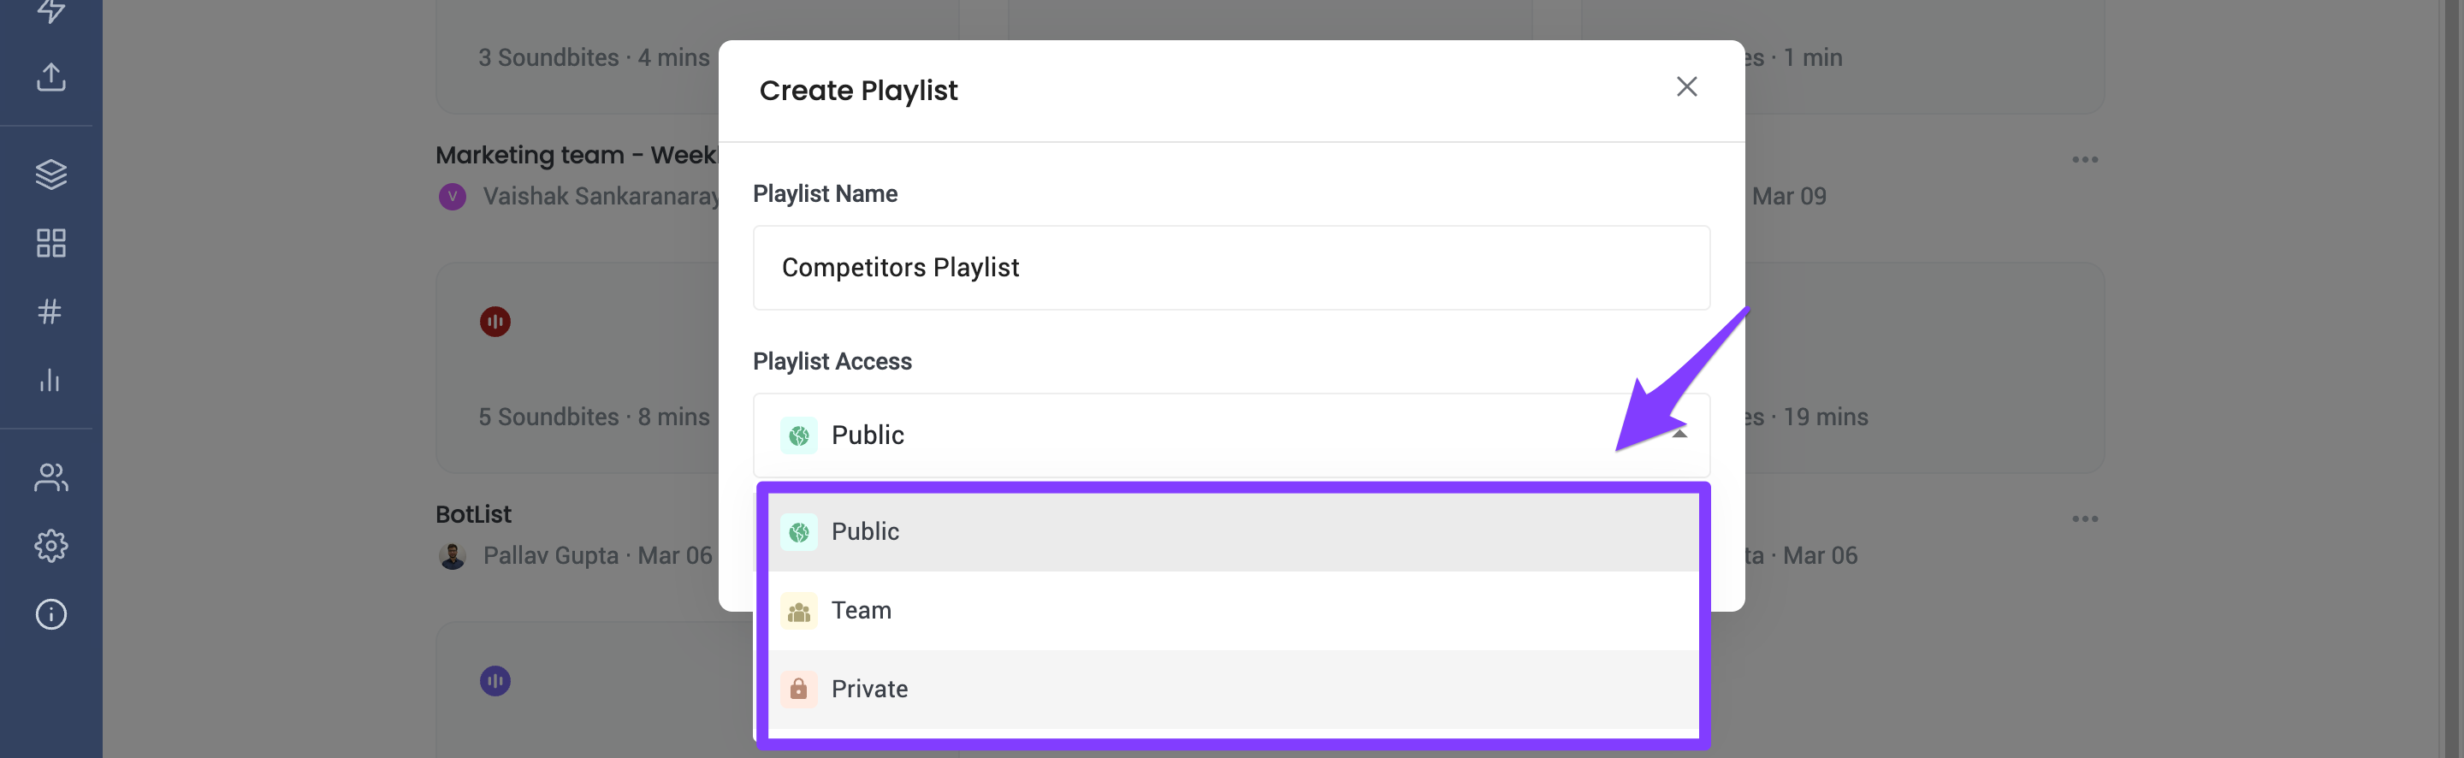Open the Marketing team Weekly playlist title
Image resolution: width=2464 pixels, height=758 pixels.
[x=577, y=155]
